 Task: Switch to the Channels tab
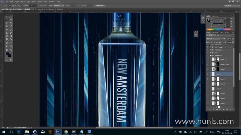tap(215, 33)
